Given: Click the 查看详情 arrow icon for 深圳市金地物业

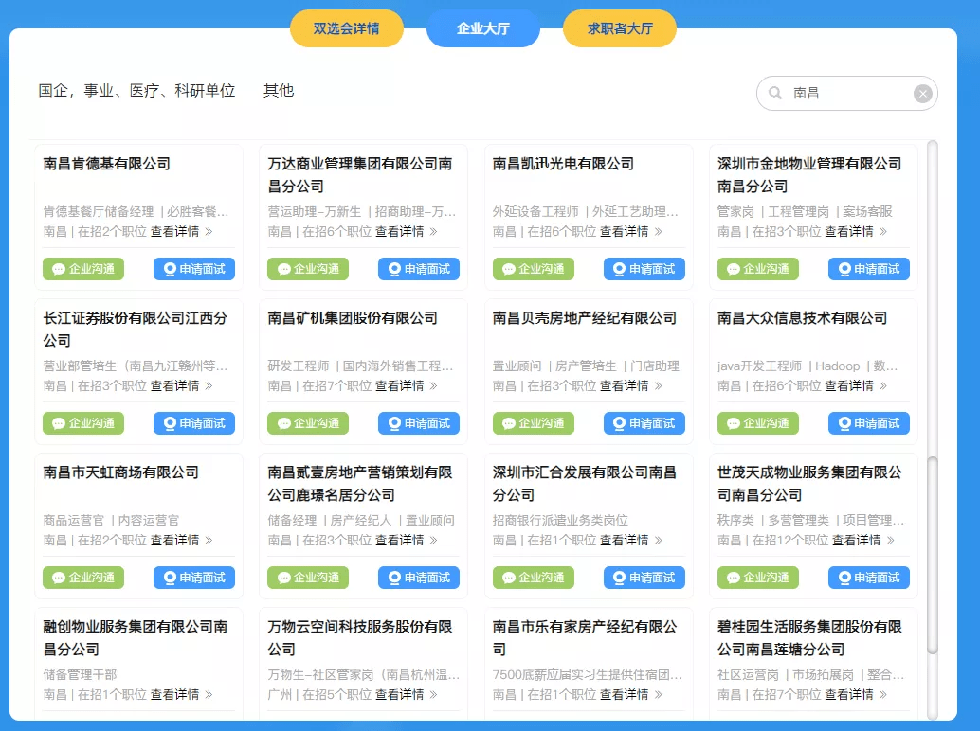Looking at the screenshot, I should click(883, 232).
